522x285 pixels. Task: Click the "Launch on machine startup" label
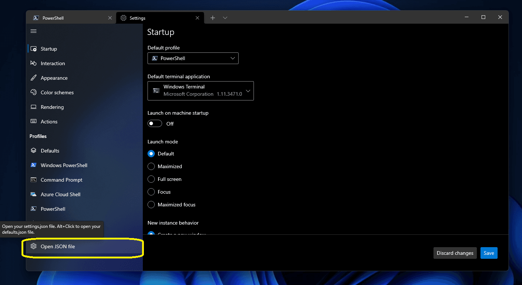point(178,113)
